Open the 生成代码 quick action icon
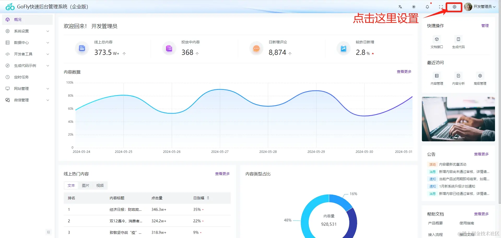The height and width of the screenshot is (238, 501). pos(458,39)
